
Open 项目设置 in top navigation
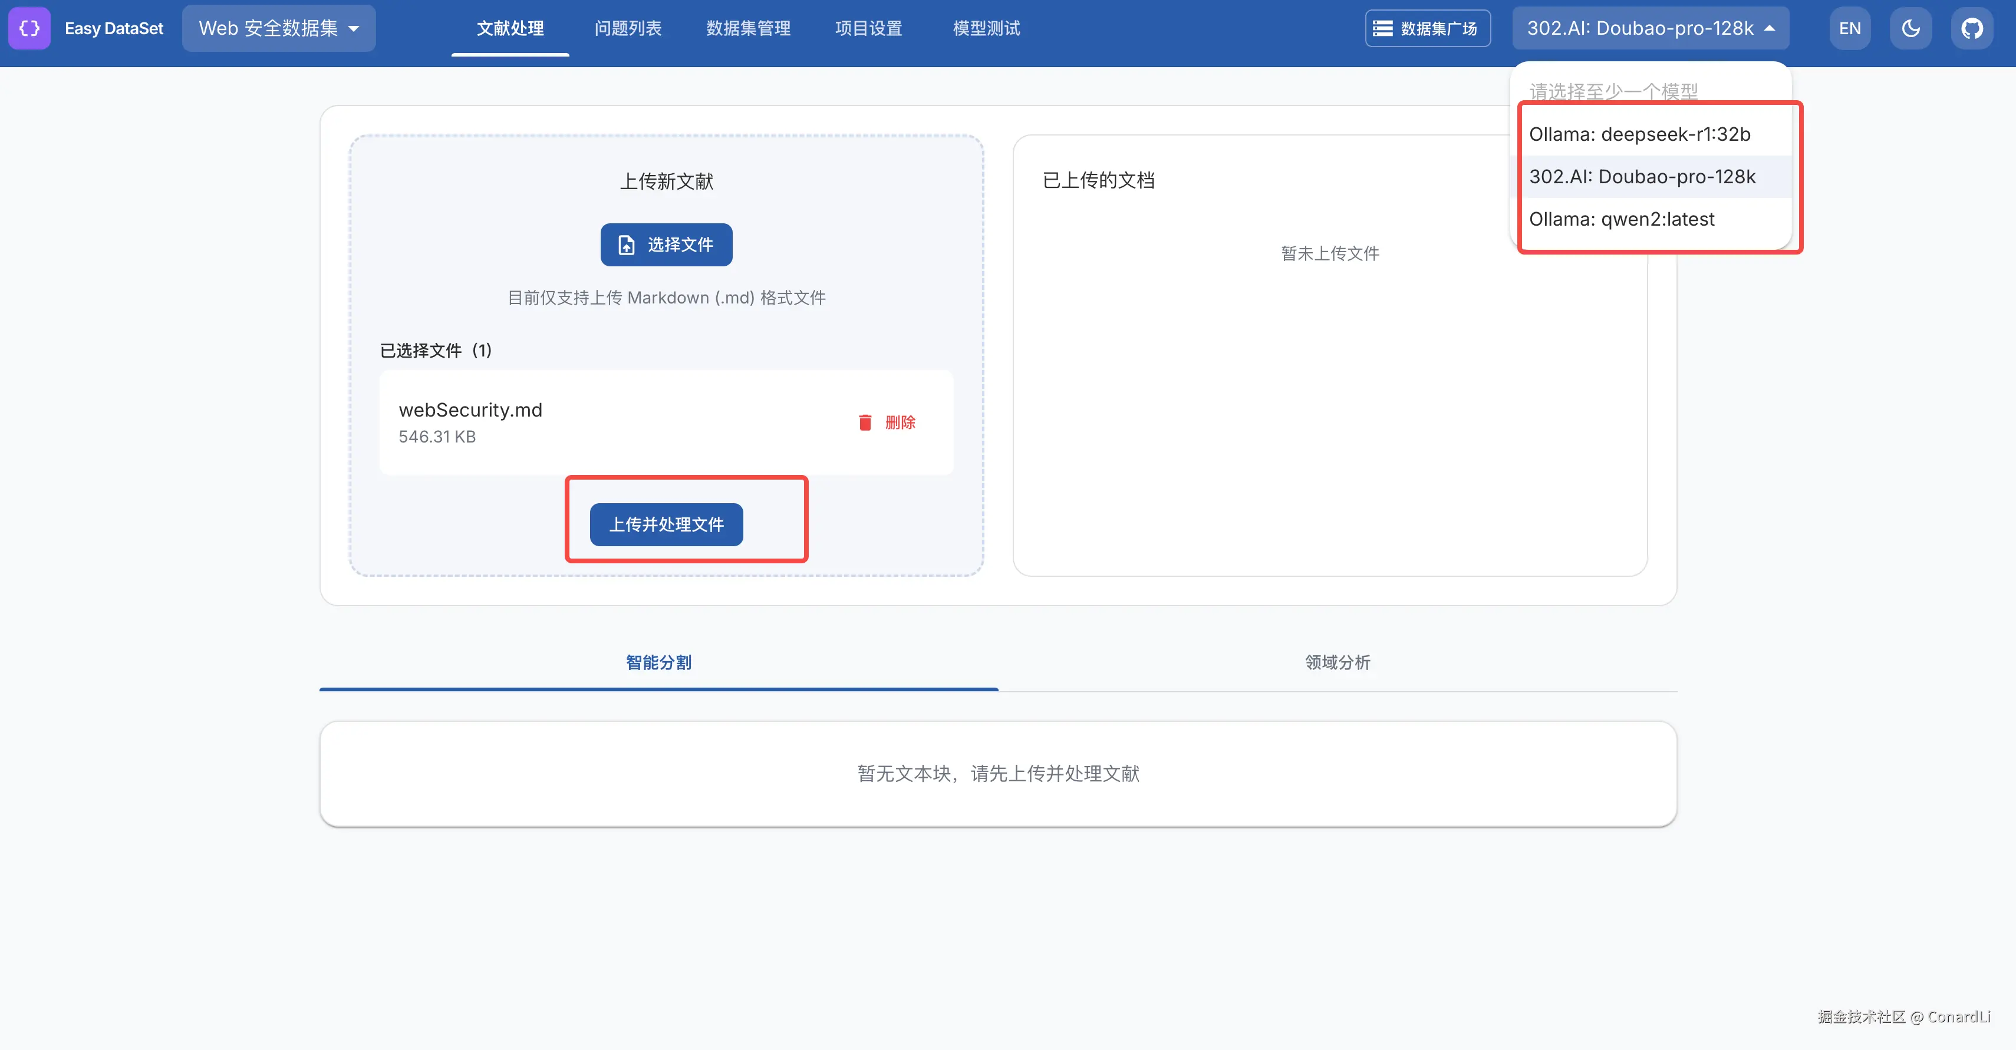point(869,28)
